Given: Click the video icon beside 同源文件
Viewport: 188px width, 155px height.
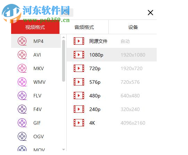Looking at the screenshot, I should pyautogui.click(x=79, y=41).
